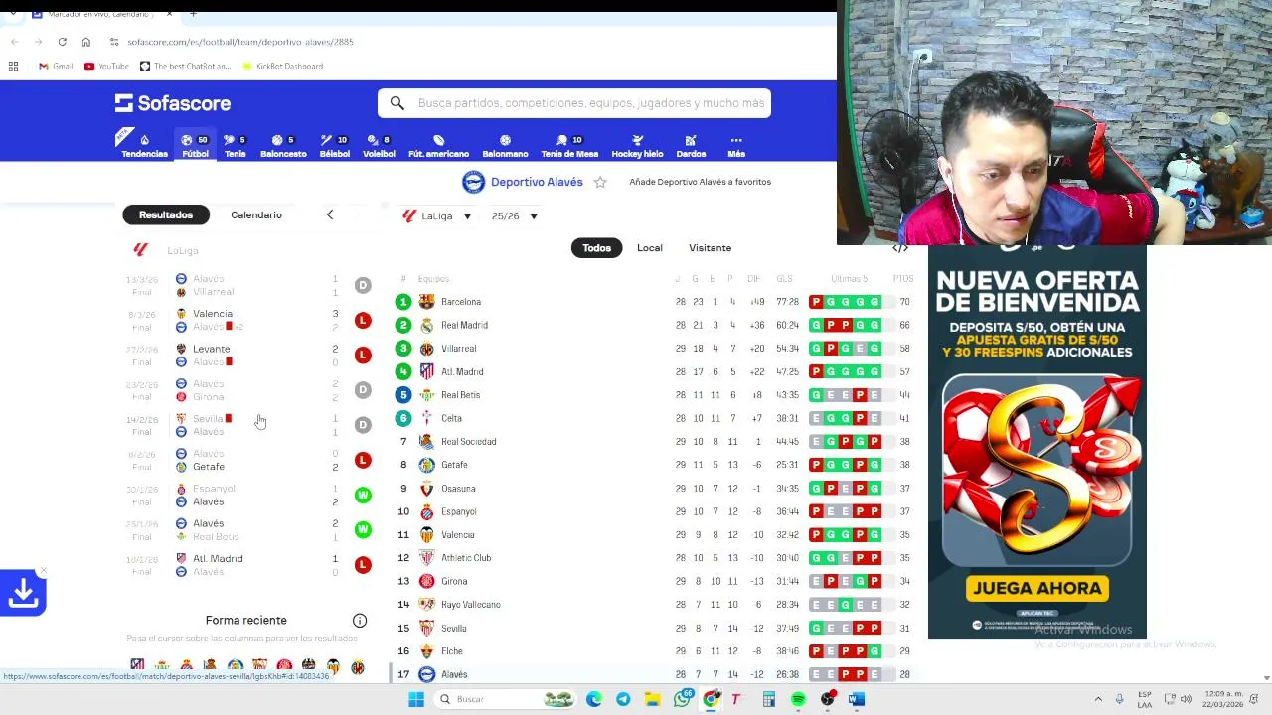Select the Hockey hielo sport icon
The height and width of the screenshot is (715, 1272).
click(637, 145)
